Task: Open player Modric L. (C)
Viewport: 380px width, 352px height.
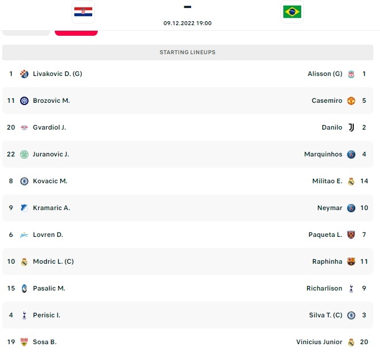Action: point(53,261)
